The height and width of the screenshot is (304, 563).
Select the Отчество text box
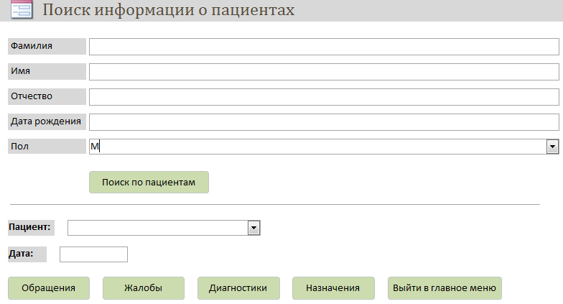point(324,97)
